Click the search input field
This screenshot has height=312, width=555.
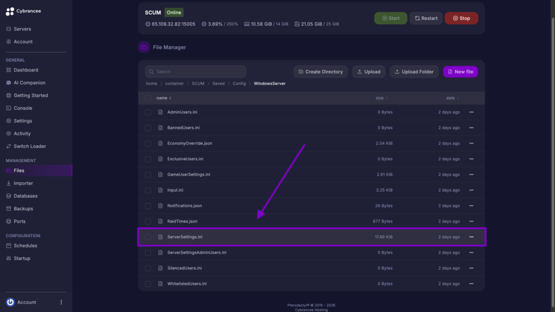point(195,71)
